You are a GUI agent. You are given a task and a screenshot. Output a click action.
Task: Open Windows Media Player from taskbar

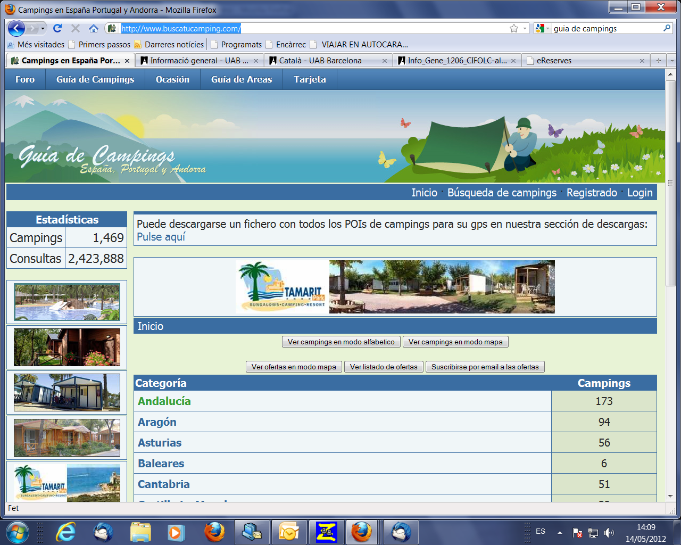tap(175, 532)
